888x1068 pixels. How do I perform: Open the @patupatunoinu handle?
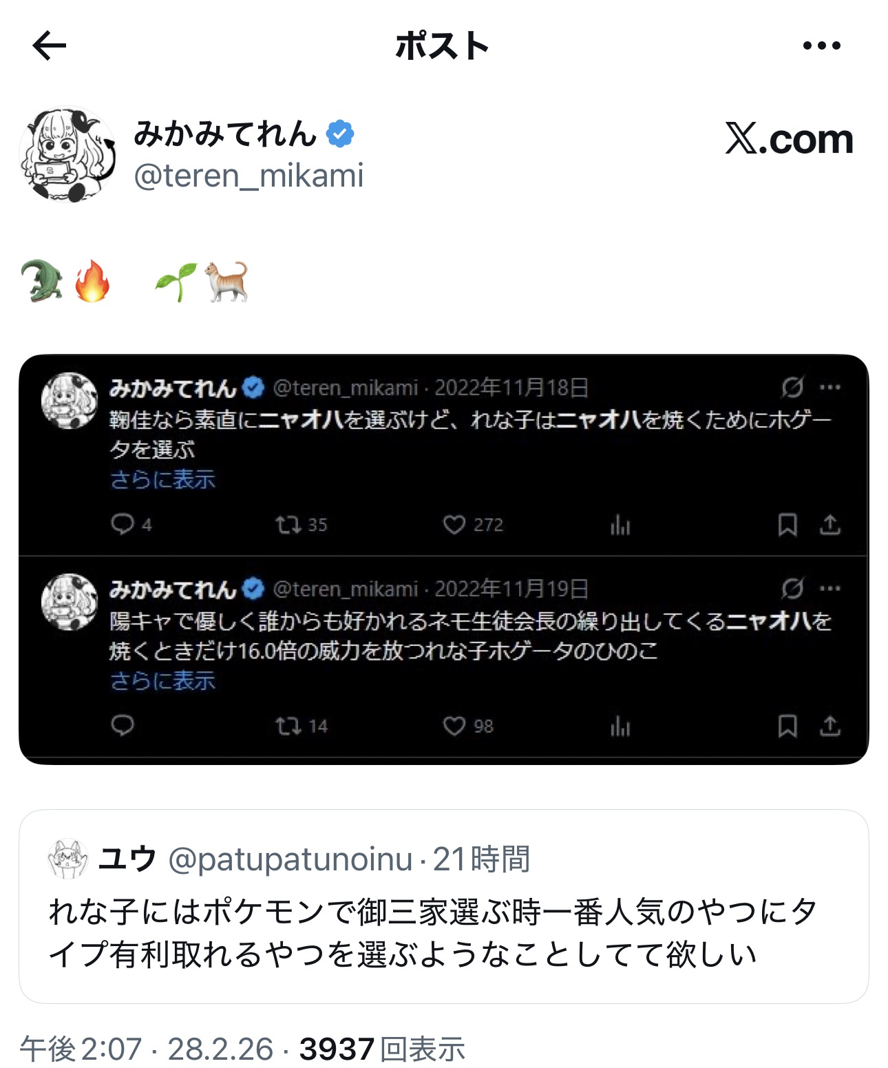(290, 859)
